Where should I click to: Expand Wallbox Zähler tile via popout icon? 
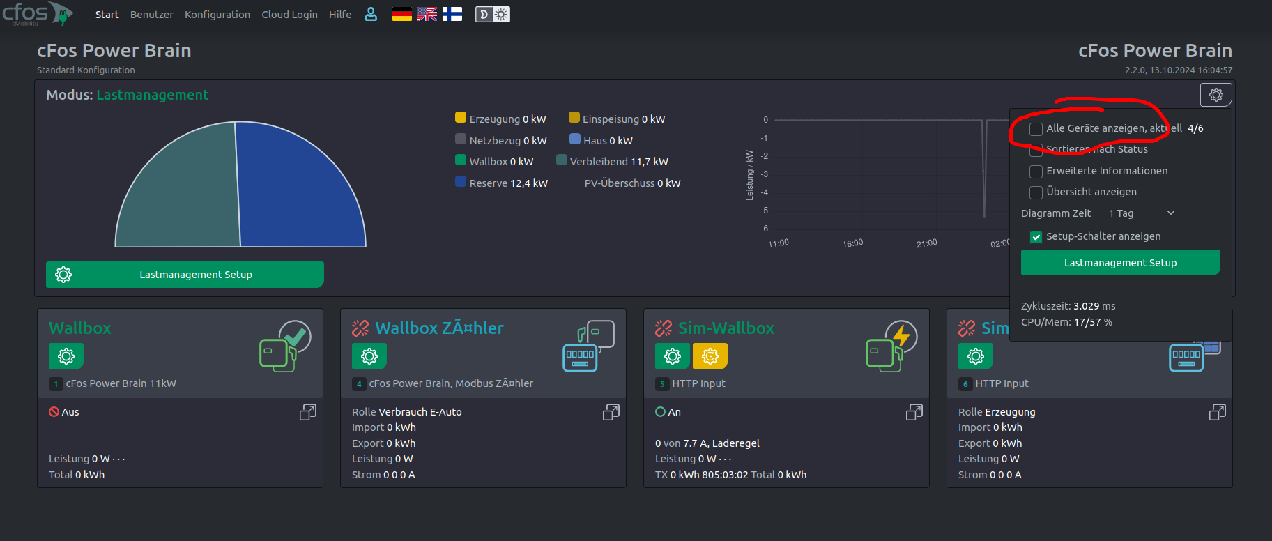(611, 412)
